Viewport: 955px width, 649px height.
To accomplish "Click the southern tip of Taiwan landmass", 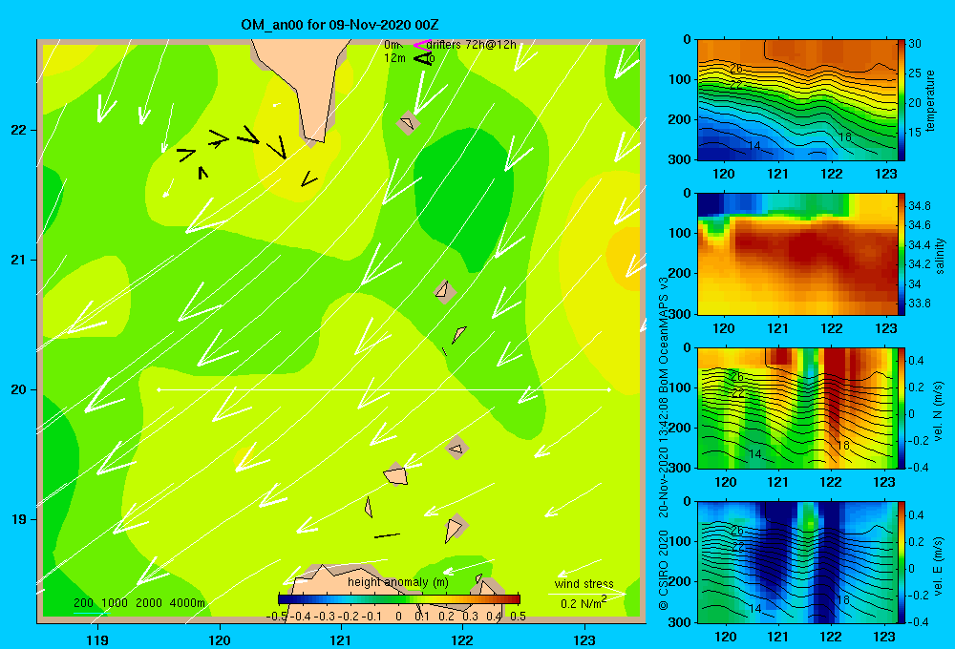I will [313, 138].
